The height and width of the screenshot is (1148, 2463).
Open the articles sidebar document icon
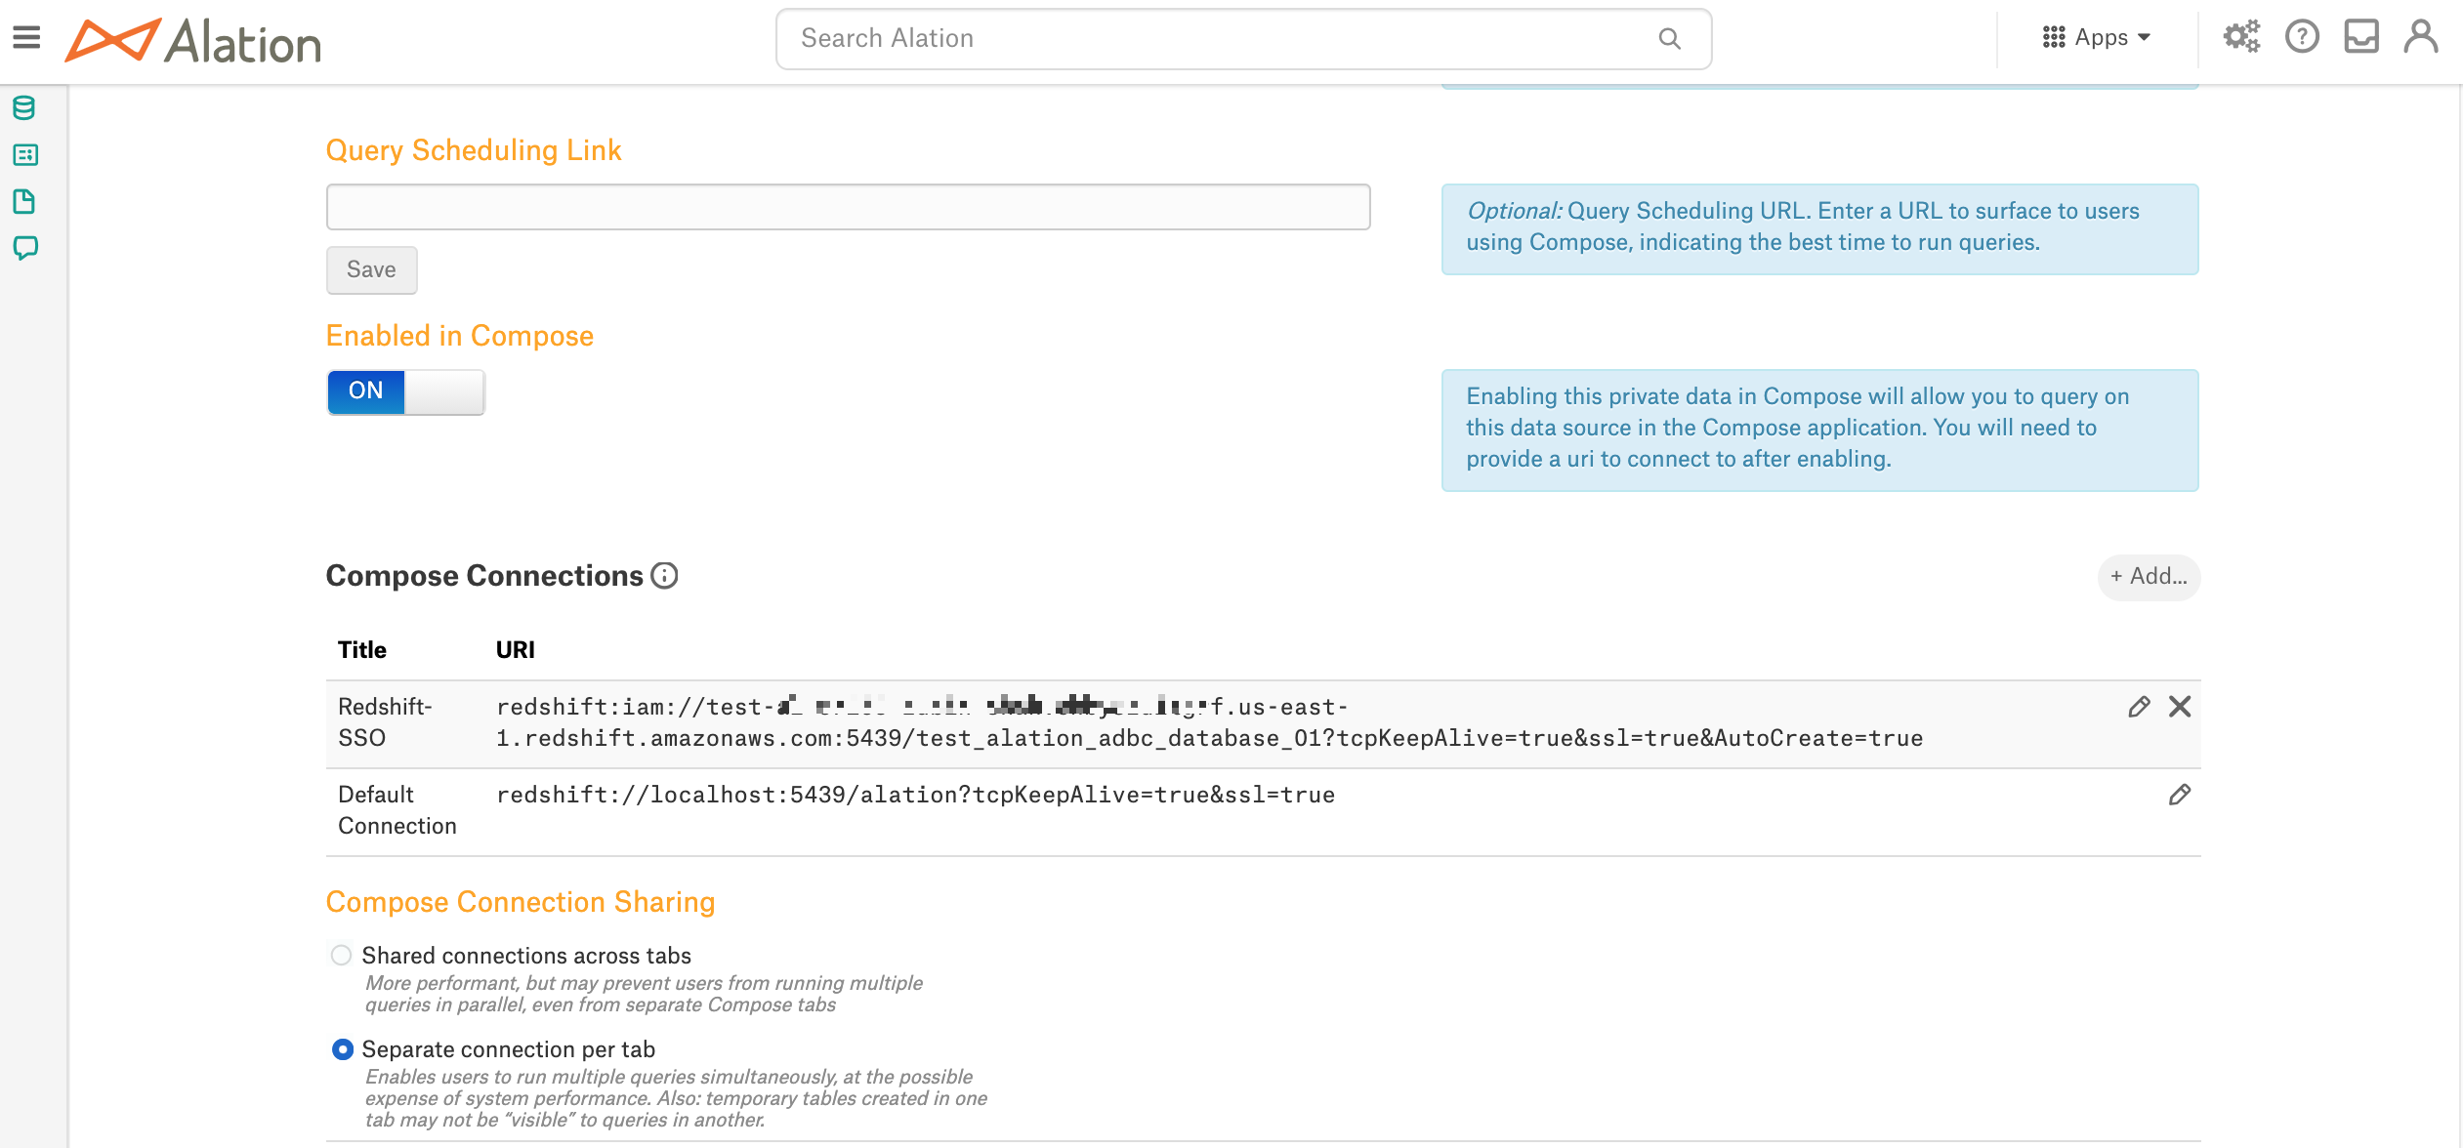pyautogui.click(x=24, y=201)
